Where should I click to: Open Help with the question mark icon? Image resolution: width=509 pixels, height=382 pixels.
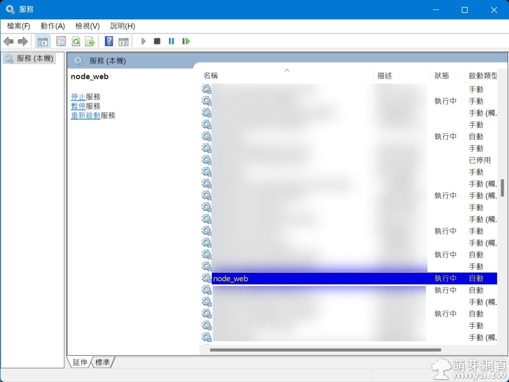coord(109,41)
